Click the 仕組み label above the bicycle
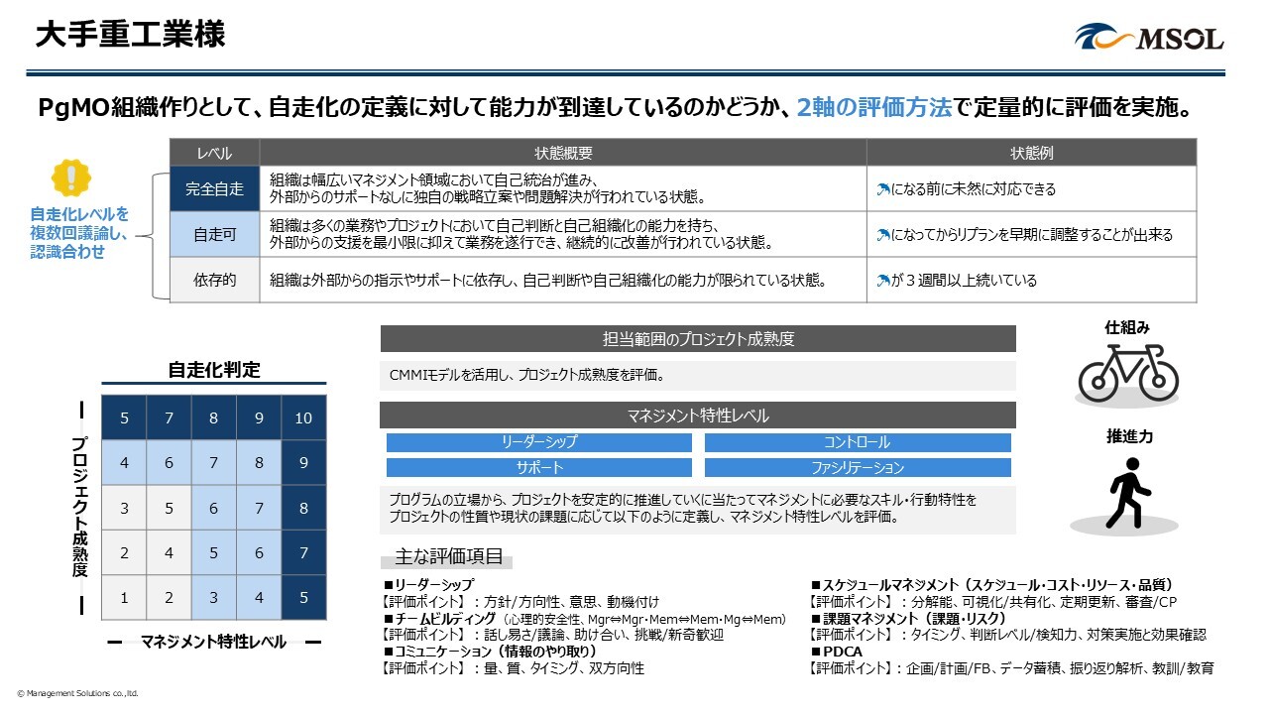The image size is (1269, 714). [1128, 327]
